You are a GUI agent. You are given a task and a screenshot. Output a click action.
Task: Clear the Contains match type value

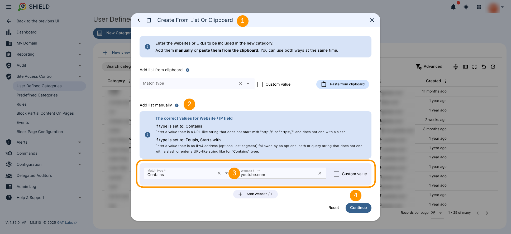[219, 173]
